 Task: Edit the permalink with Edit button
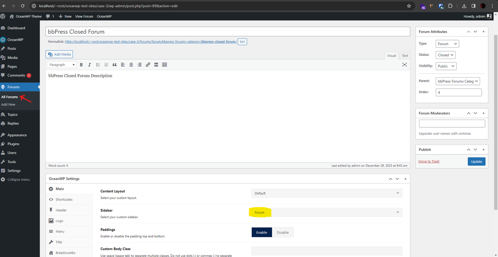tap(242, 42)
